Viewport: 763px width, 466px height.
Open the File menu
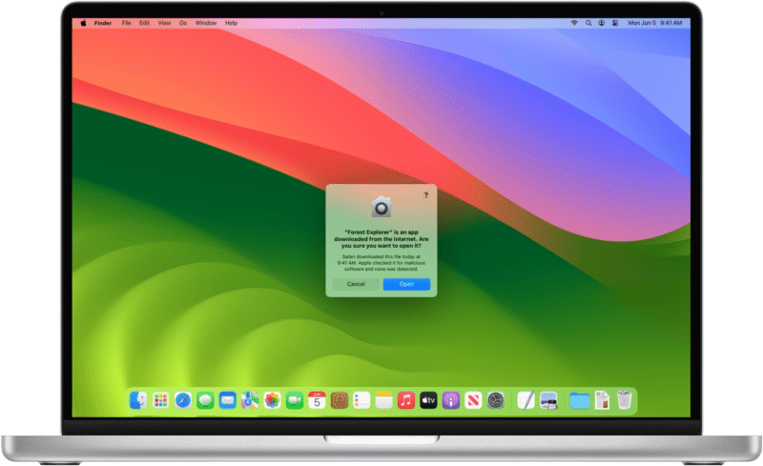tap(126, 23)
